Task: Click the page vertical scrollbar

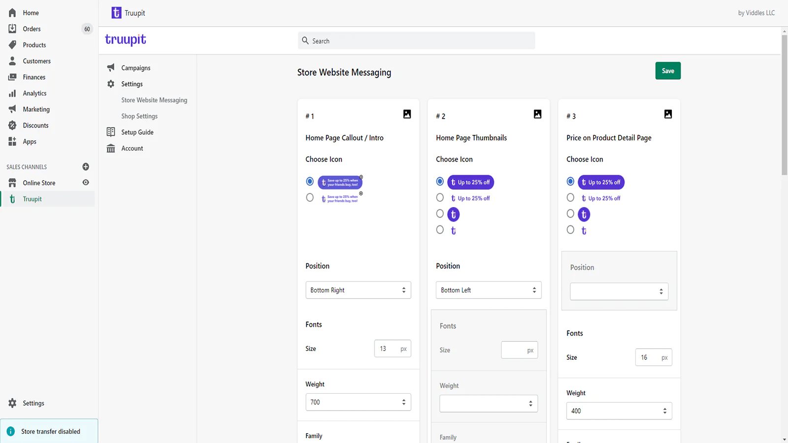Action: click(x=784, y=104)
